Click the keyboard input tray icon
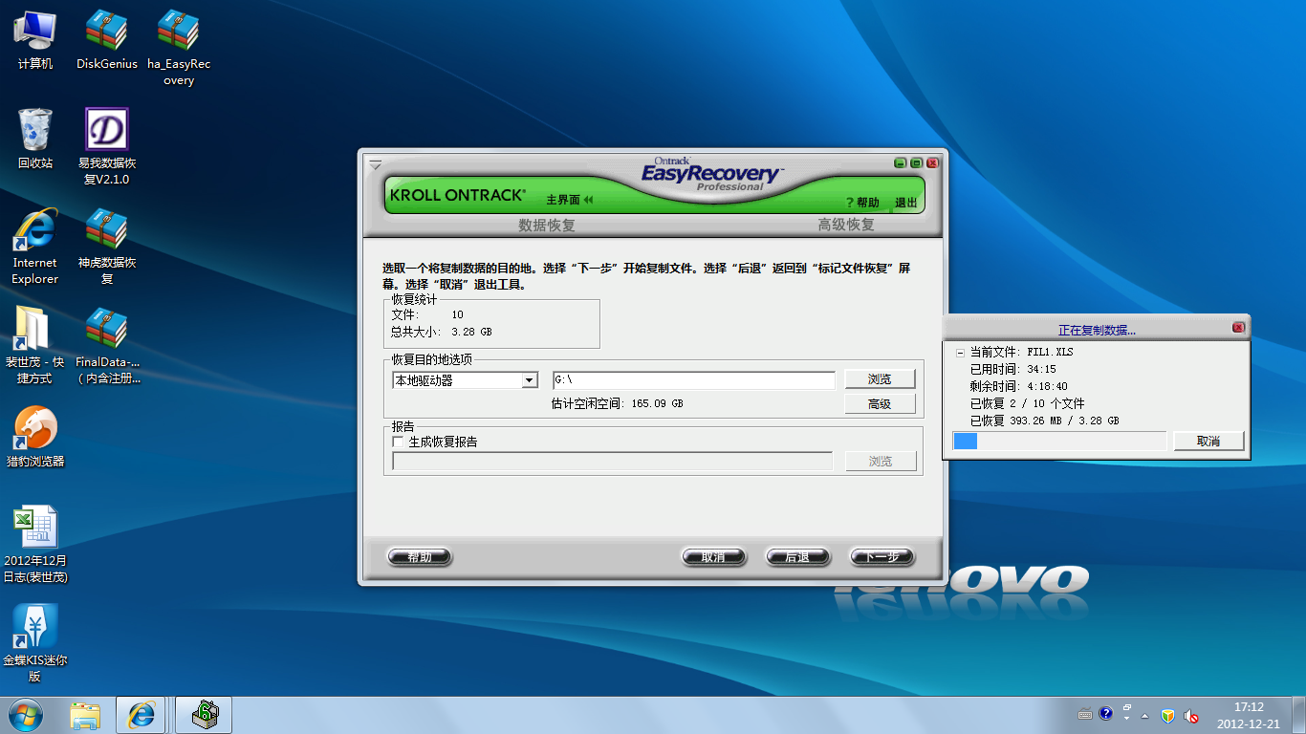1306x734 pixels. pyautogui.click(x=1085, y=714)
